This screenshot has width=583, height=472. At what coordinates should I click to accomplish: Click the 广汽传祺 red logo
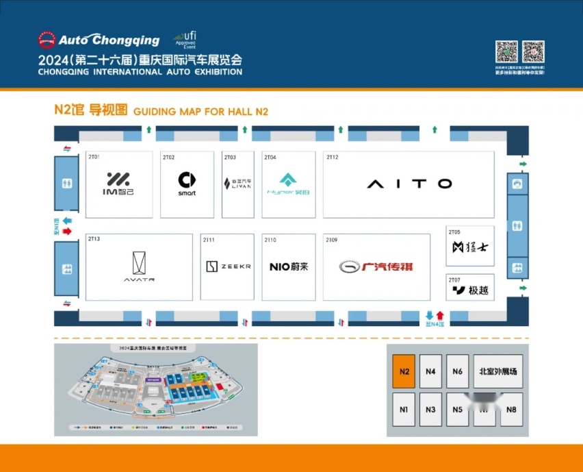point(376,266)
